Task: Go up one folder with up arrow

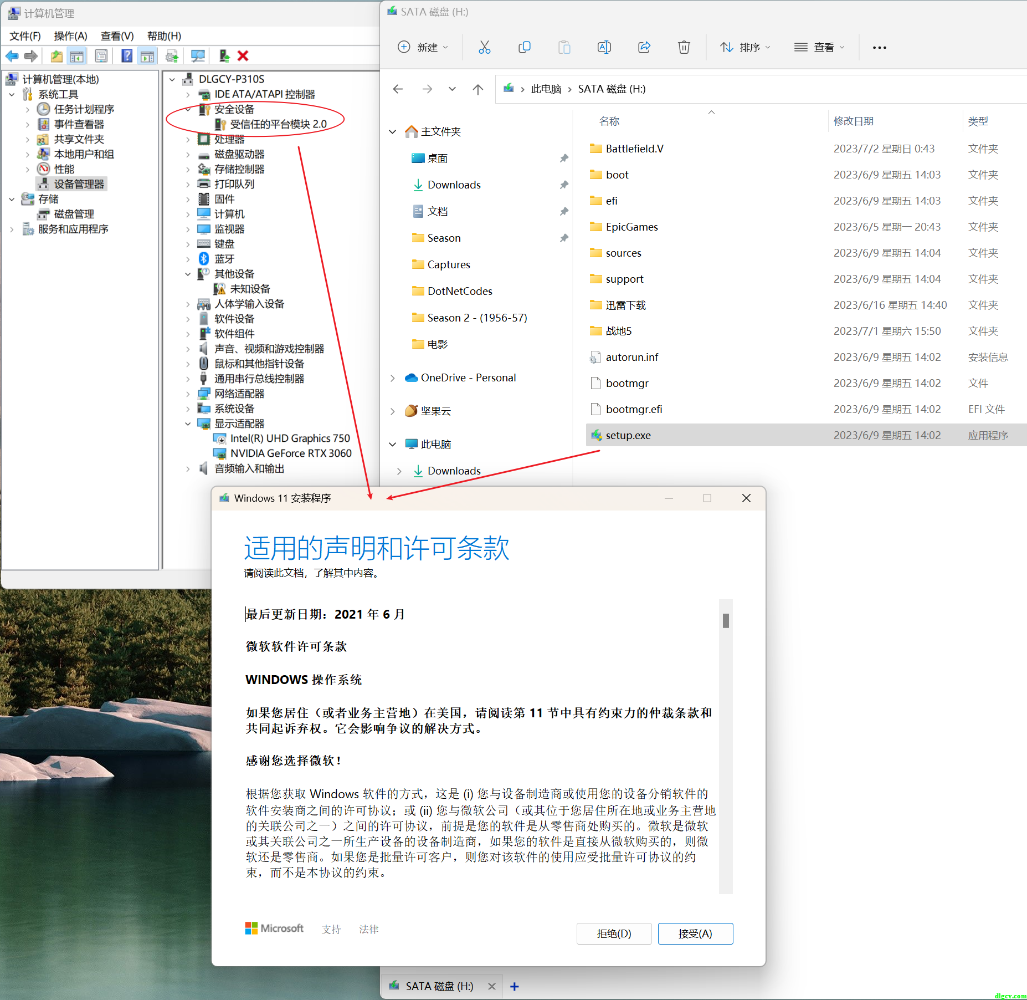Action: pyautogui.click(x=477, y=89)
